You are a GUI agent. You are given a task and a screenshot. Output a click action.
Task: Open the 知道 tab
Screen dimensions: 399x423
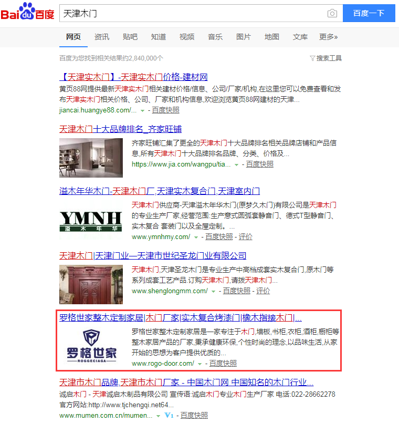159,37
